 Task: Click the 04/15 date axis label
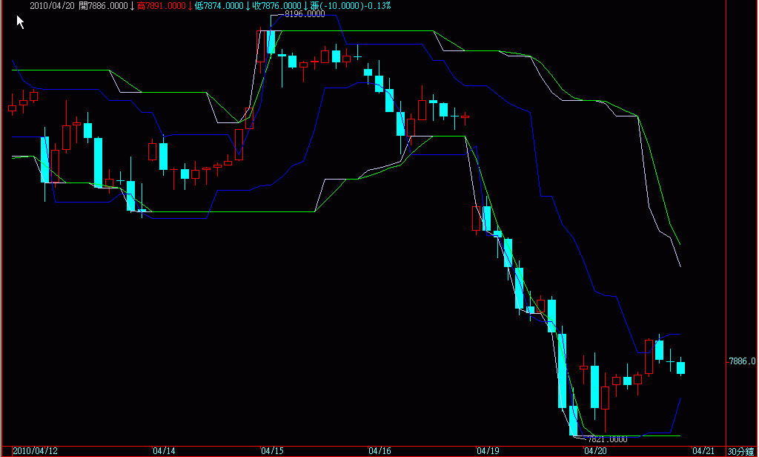(272, 451)
